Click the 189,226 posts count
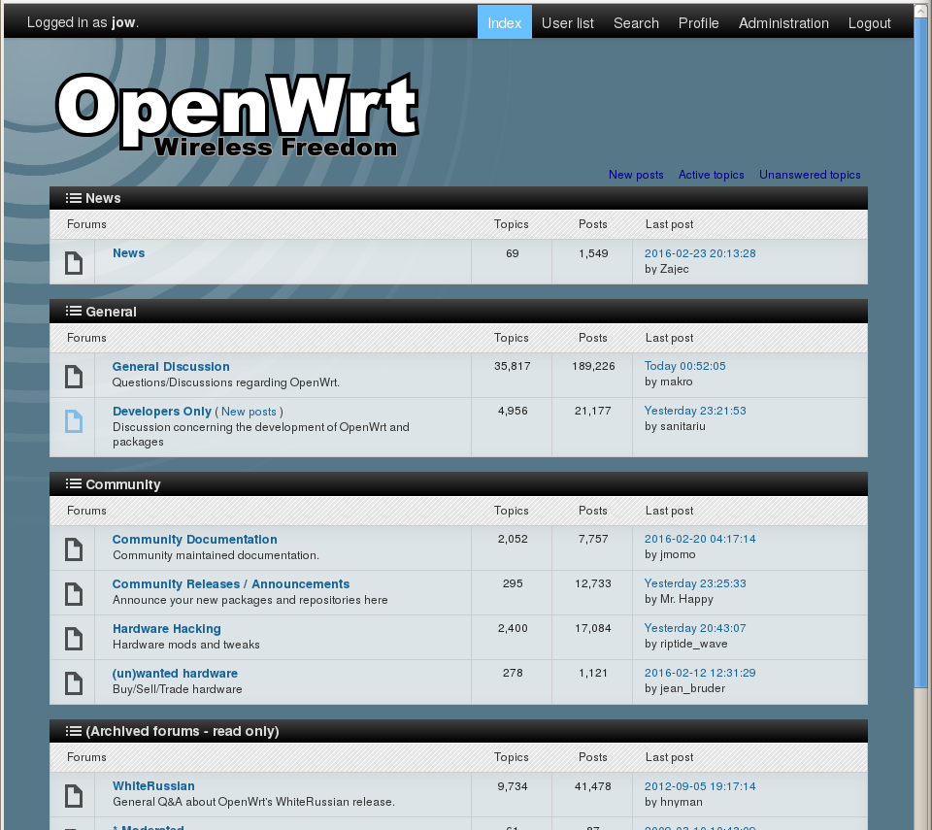 593,366
